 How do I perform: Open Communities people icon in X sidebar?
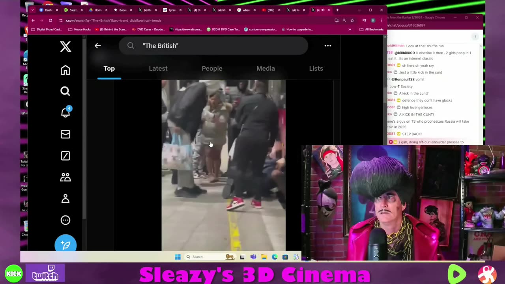coord(65,177)
